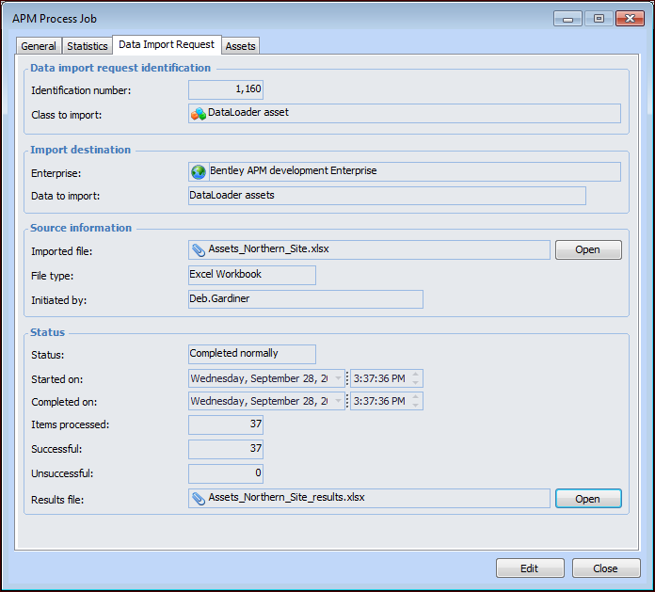Click the Class to import field

tap(405, 113)
